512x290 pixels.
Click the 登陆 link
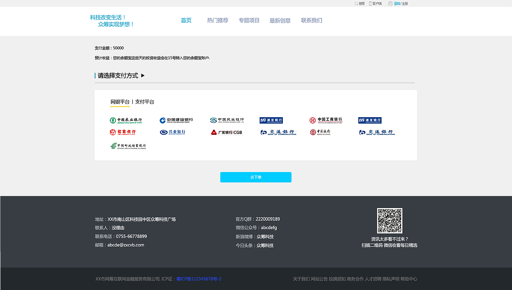click(x=397, y=4)
